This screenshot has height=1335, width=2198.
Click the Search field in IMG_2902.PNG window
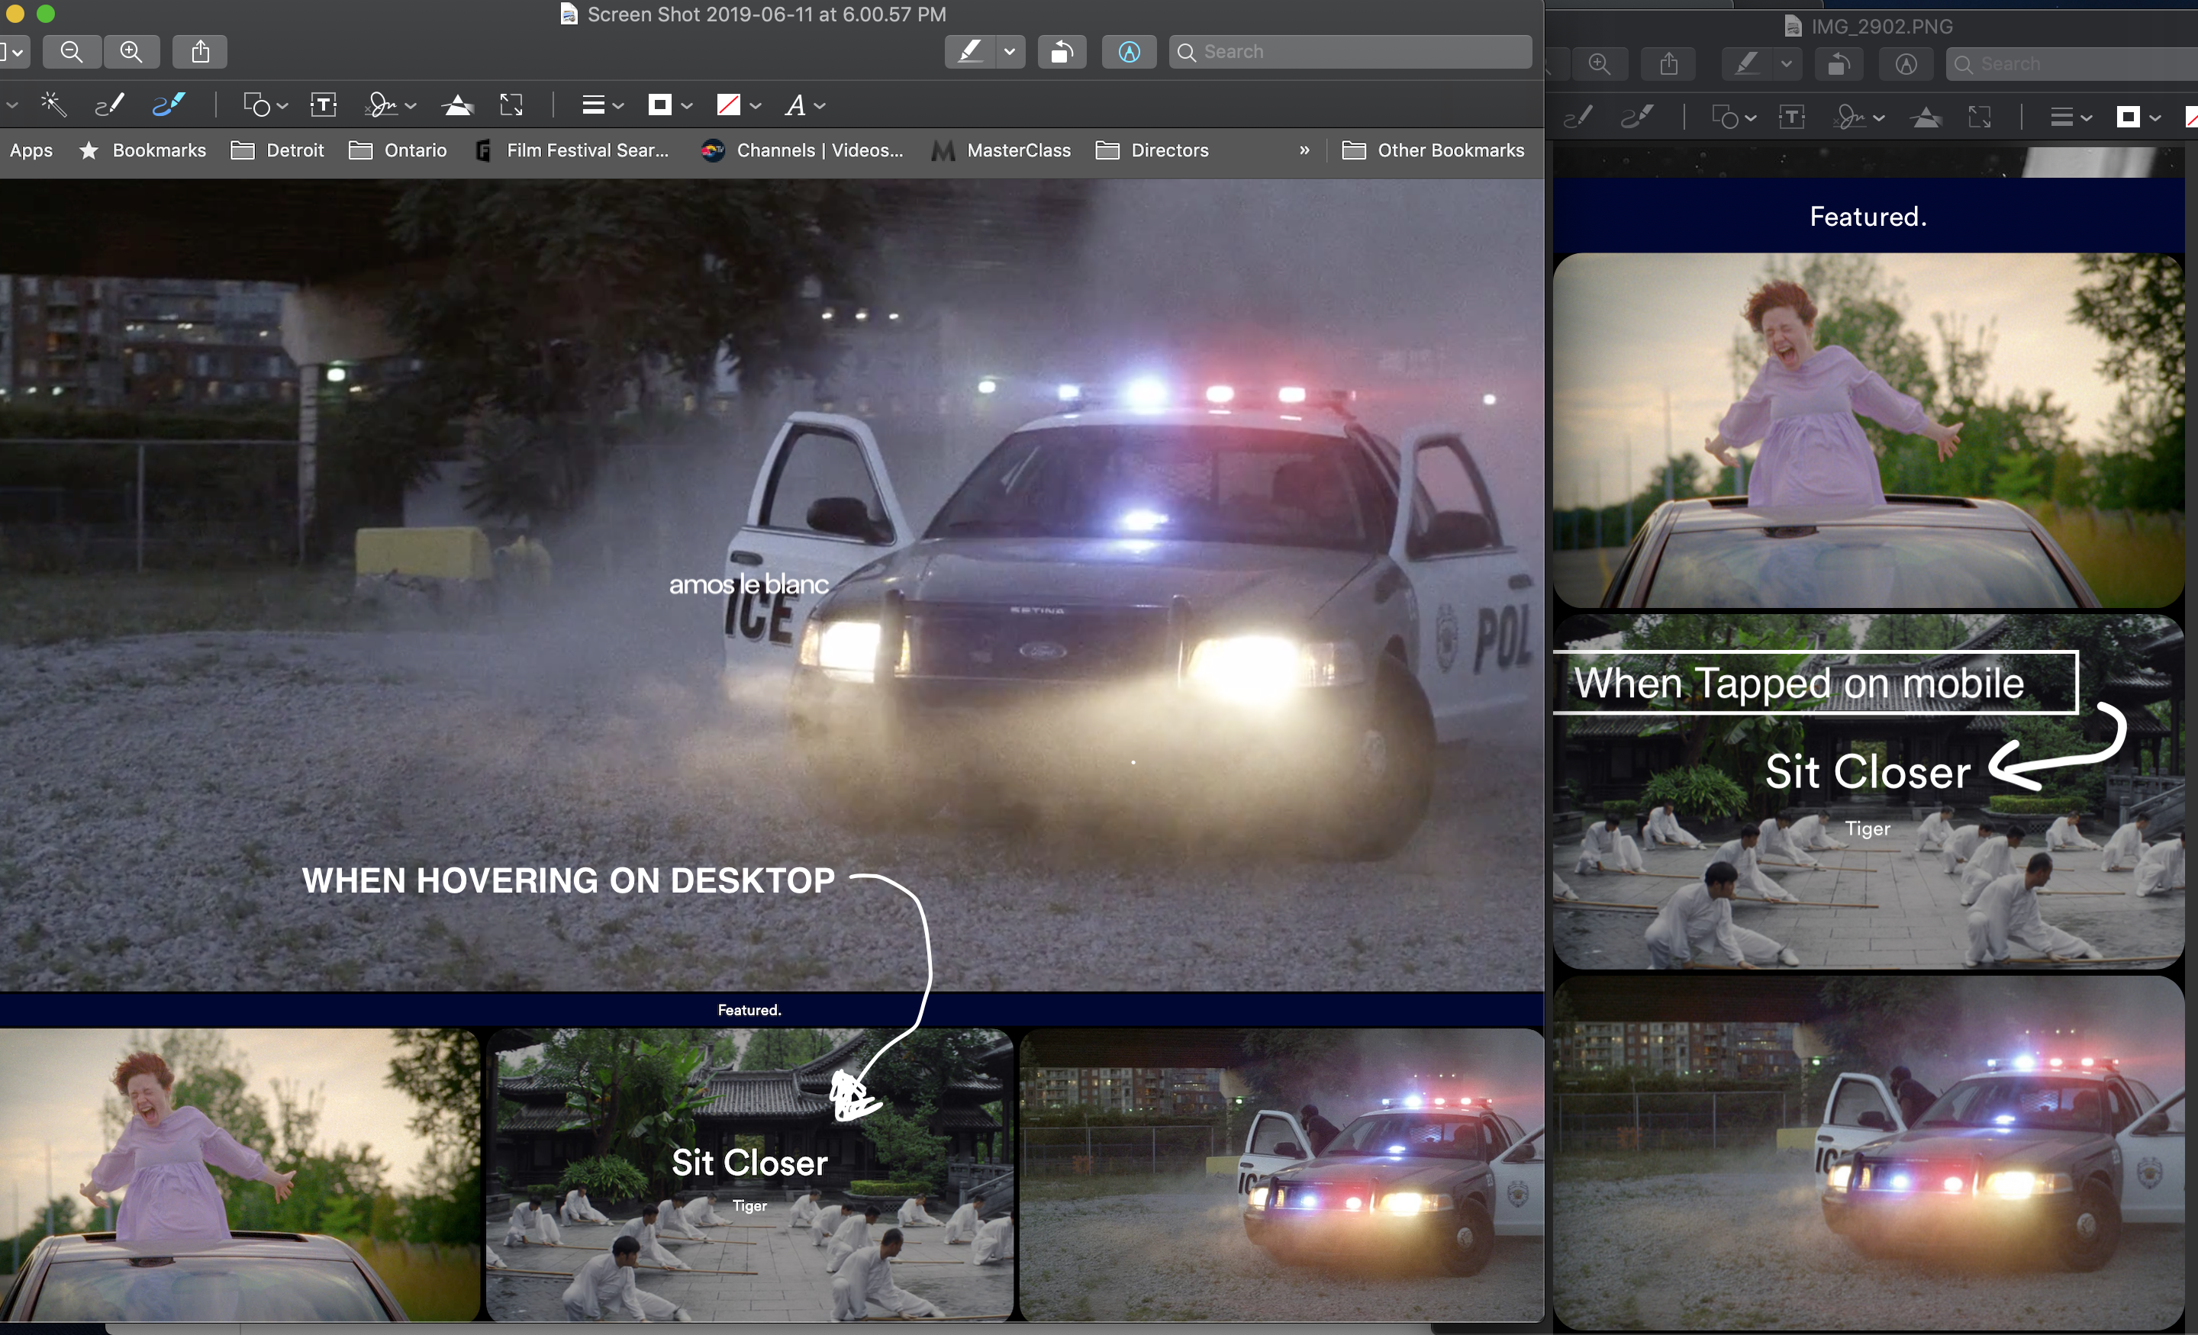click(x=2071, y=64)
